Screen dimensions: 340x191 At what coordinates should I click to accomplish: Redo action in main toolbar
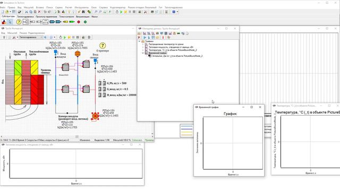coord(49,12)
